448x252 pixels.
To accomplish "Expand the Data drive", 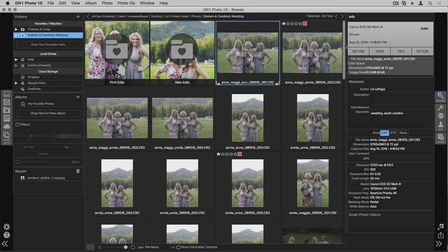I will coord(16,59).
